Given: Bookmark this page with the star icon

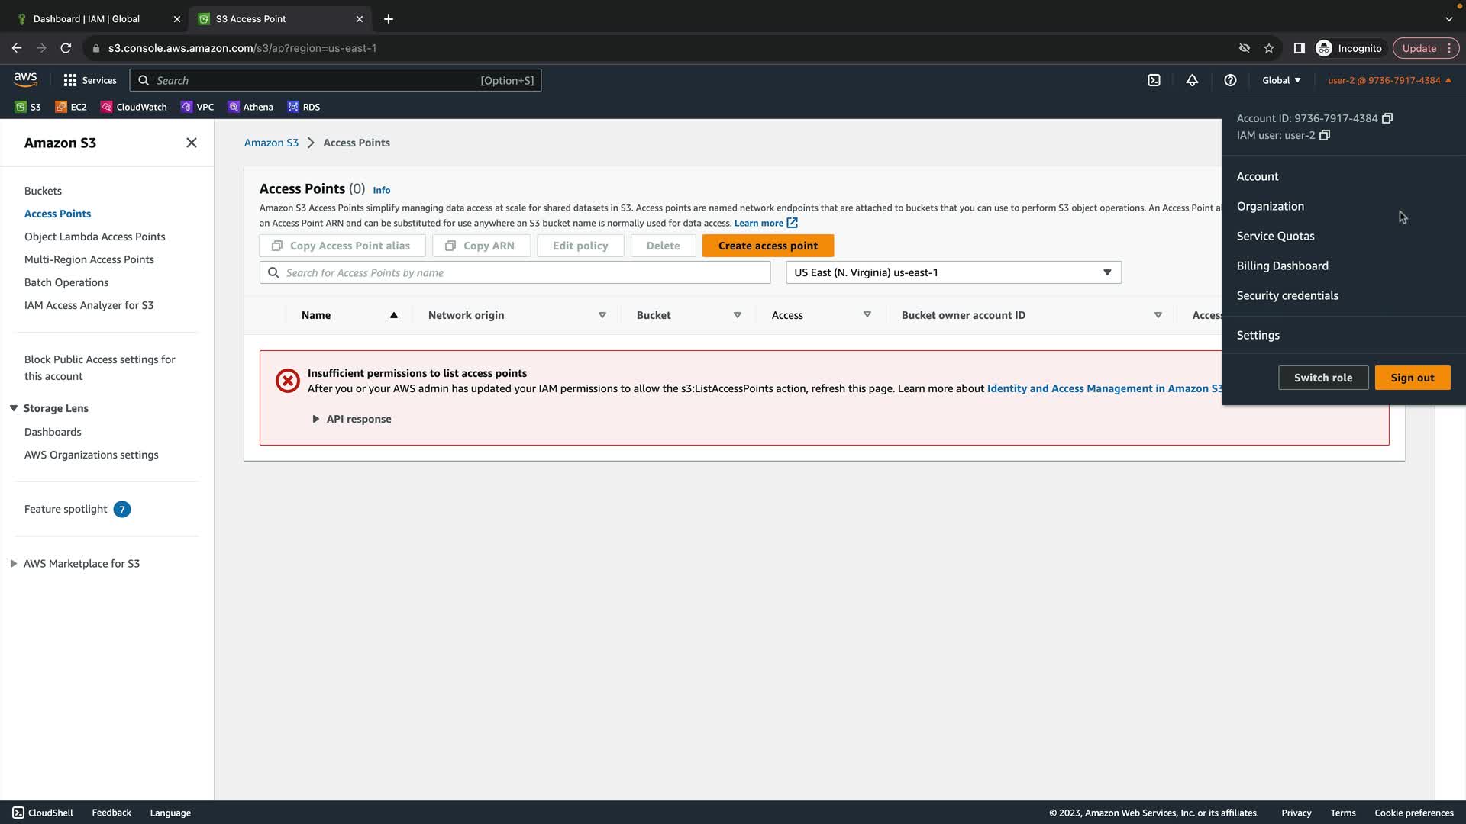Looking at the screenshot, I should 1269,48.
